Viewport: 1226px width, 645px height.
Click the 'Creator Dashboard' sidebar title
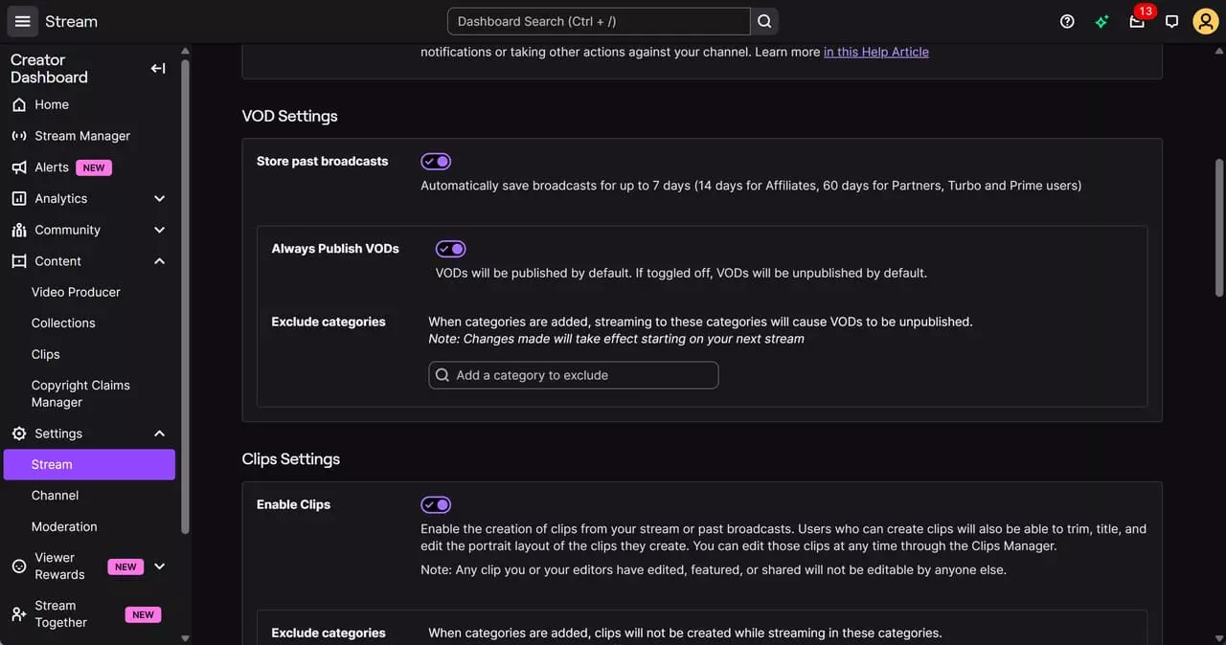(x=49, y=68)
